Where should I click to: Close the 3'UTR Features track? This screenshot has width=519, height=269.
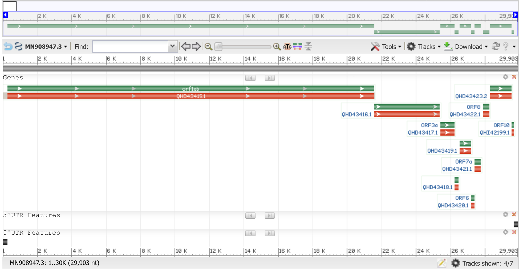pyautogui.click(x=514, y=214)
